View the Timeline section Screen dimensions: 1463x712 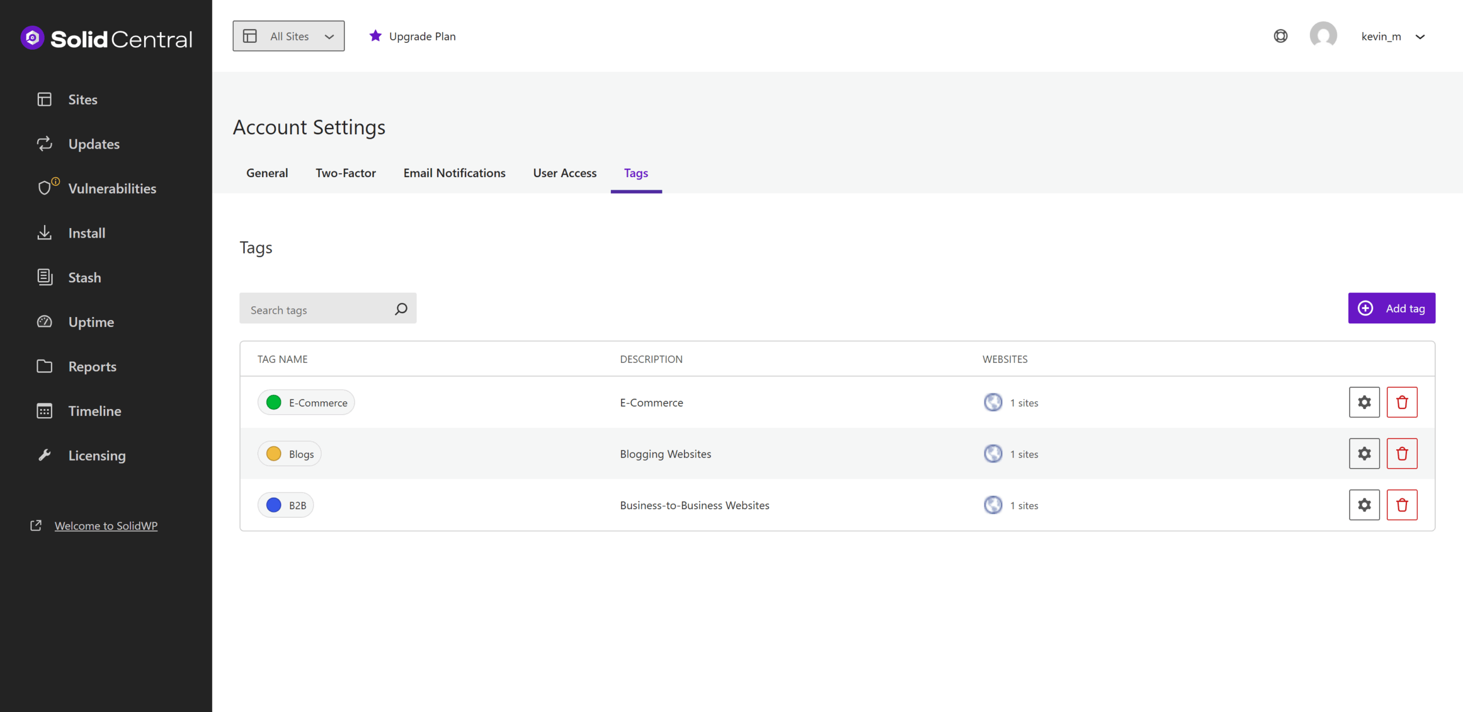point(95,410)
